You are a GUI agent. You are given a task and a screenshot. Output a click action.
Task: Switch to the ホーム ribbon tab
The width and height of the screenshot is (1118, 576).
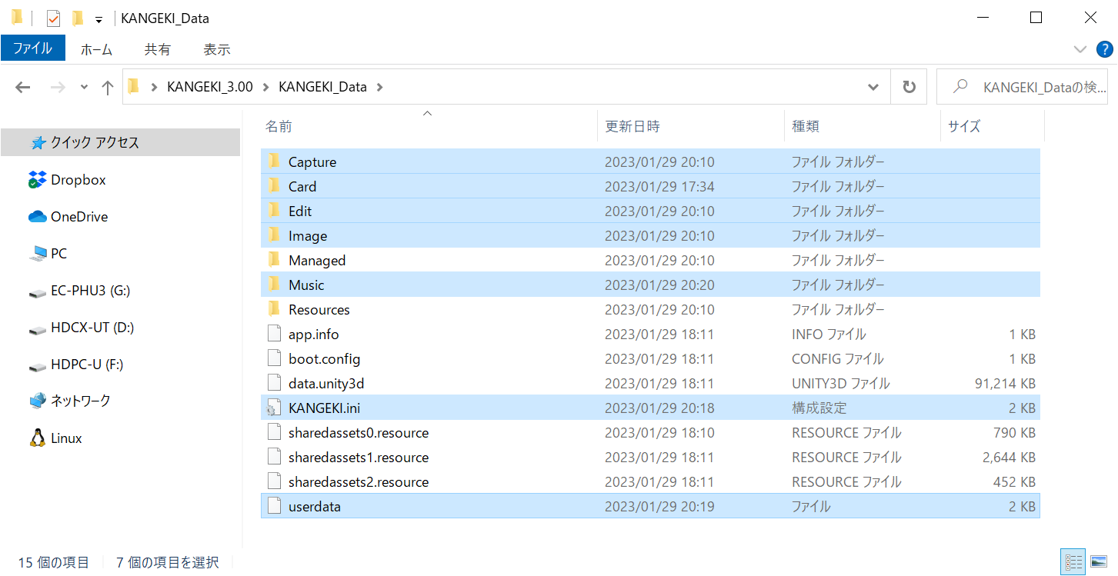(96, 49)
